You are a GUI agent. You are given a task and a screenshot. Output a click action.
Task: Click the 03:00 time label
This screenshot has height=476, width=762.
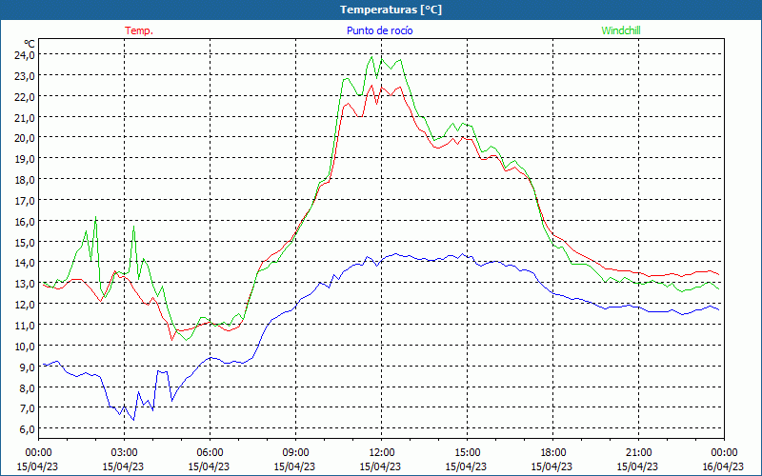(x=124, y=453)
